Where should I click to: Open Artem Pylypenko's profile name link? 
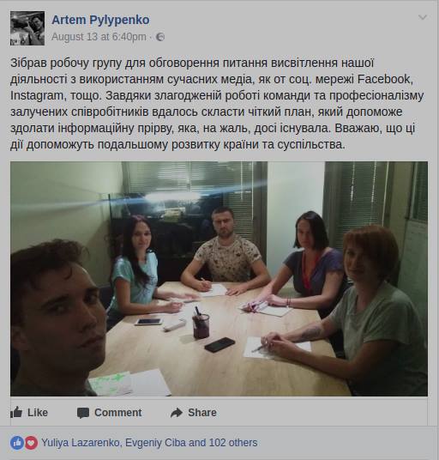click(x=100, y=20)
